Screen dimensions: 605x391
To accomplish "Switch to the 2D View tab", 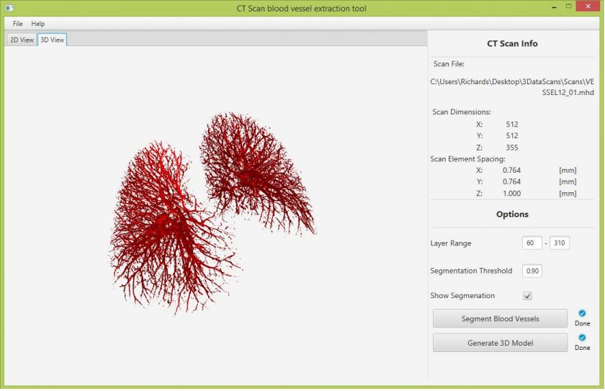I will point(22,40).
